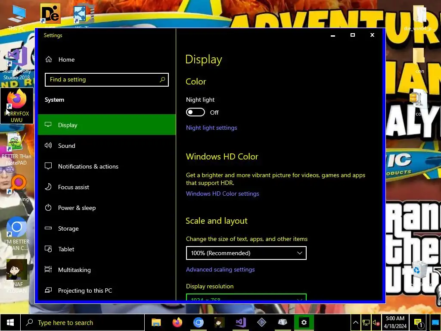Go to Storage settings
The width and height of the screenshot is (441, 331).
pyautogui.click(x=107, y=228)
